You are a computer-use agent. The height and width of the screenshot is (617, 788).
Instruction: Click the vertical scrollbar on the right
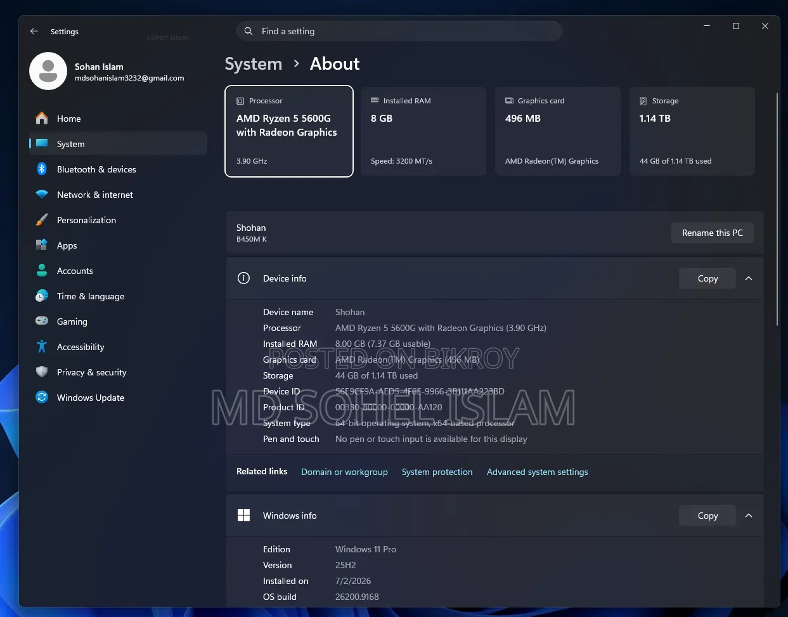777,209
